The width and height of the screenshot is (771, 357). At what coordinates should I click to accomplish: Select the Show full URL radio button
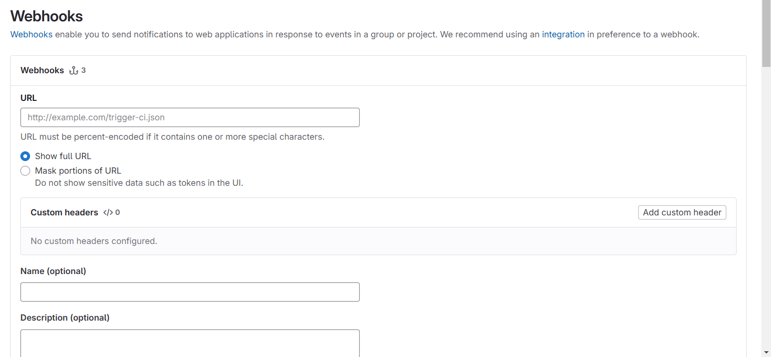(x=25, y=156)
